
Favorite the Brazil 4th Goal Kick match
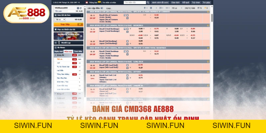(127, 65)
